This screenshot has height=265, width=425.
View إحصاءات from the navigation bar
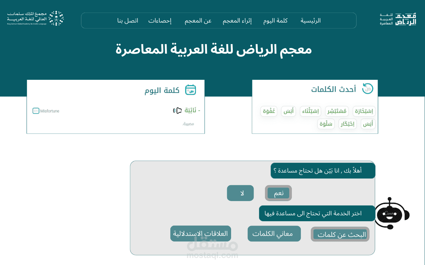click(x=160, y=21)
